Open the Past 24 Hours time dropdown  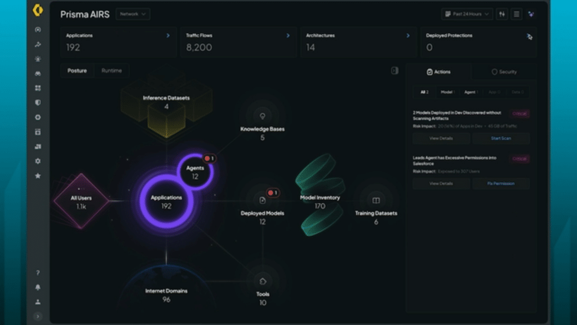467,14
